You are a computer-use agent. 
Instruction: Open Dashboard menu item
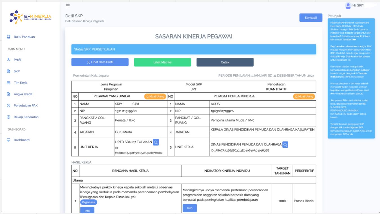22,140
